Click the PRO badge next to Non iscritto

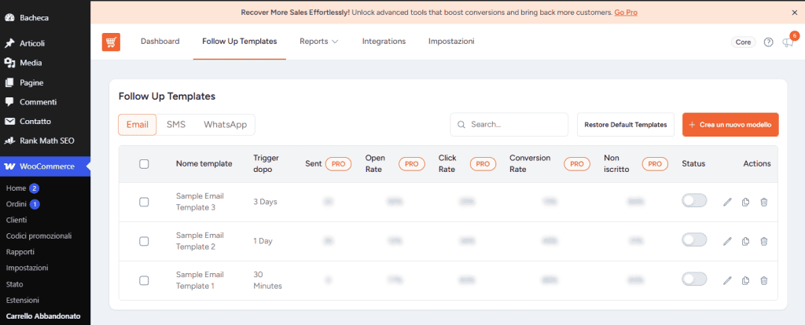[x=655, y=163]
